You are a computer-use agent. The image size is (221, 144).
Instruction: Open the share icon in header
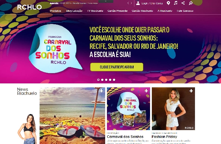pyautogui.click(x=183, y=3)
